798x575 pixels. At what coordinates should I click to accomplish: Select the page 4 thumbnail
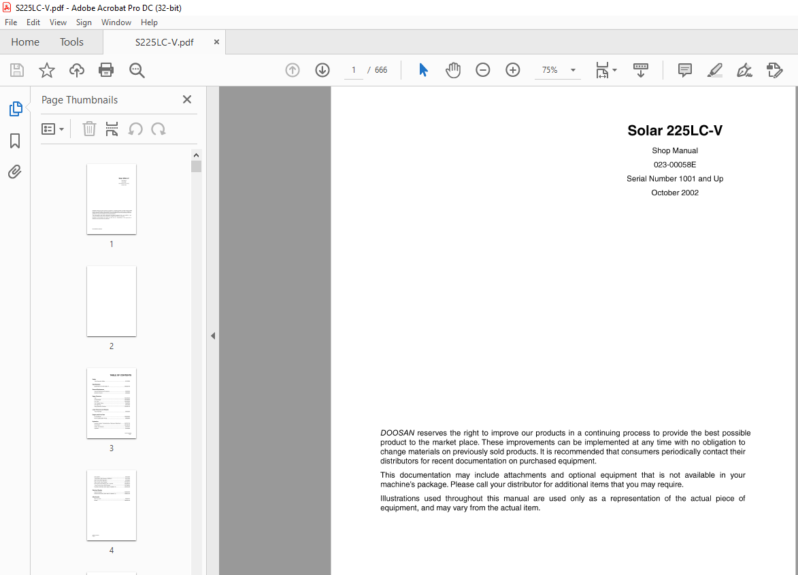coord(112,506)
